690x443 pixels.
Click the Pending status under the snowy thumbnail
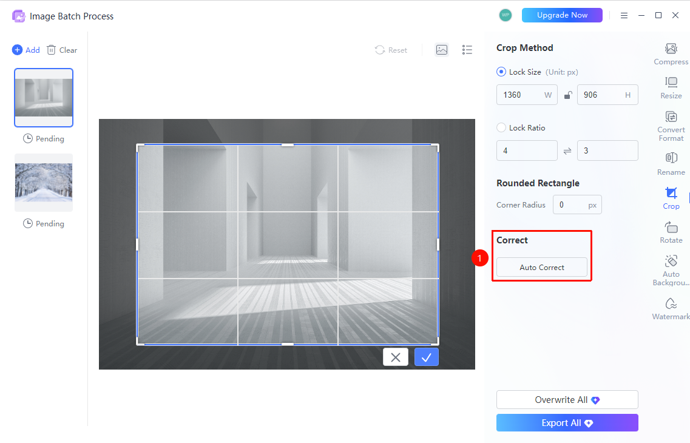click(x=44, y=223)
